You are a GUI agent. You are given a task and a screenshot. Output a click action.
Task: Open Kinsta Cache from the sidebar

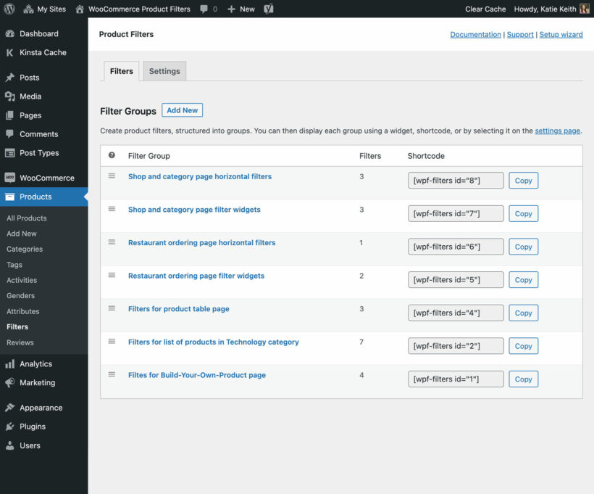pyautogui.click(x=42, y=52)
